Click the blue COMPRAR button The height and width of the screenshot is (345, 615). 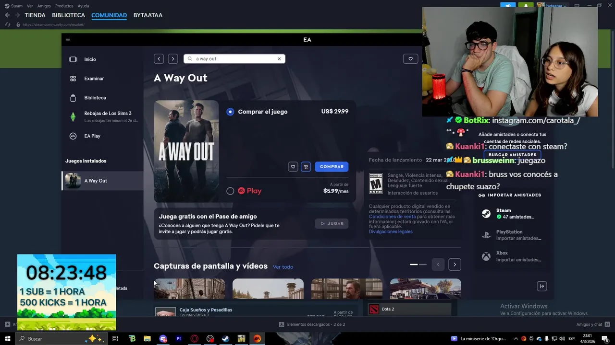pos(332,167)
